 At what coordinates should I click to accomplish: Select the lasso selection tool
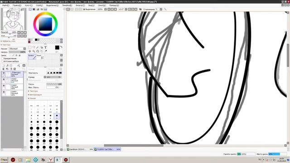pos(34,47)
